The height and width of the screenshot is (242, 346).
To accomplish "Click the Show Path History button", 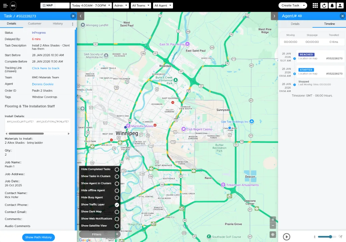I will click(39, 237).
